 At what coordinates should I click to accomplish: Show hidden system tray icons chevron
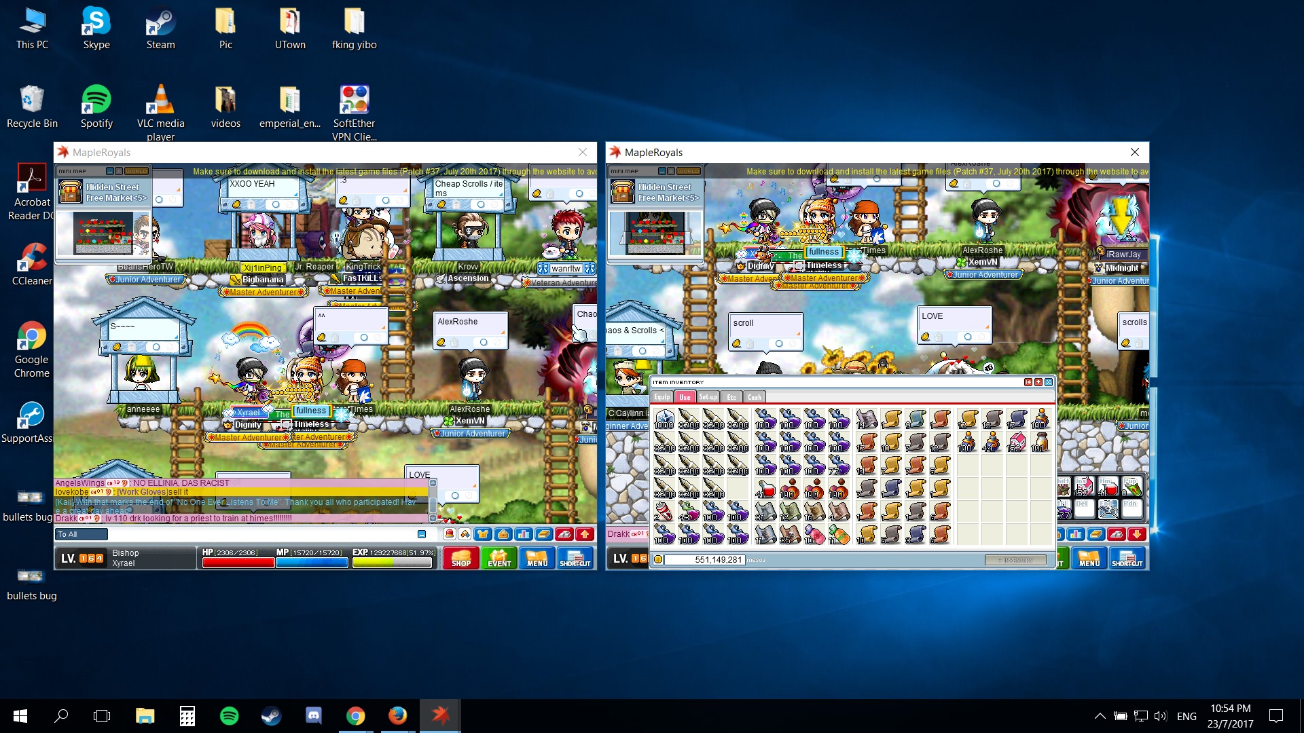(1100, 716)
